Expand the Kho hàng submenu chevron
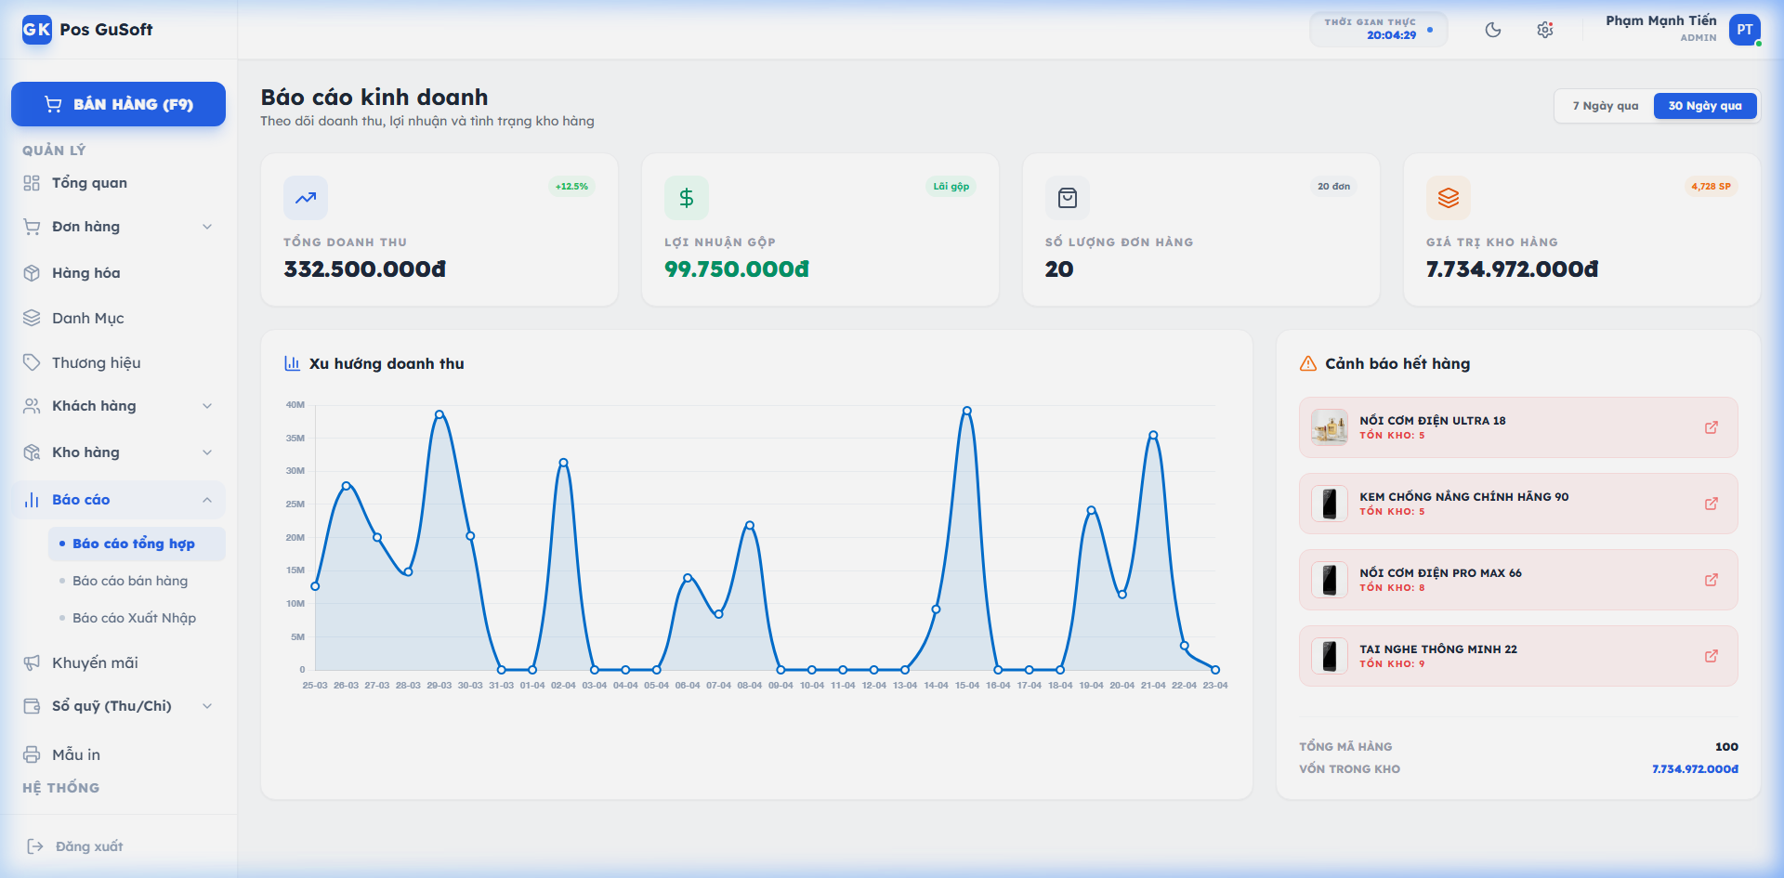Viewport: 1784px width, 878px height. point(207,452)
